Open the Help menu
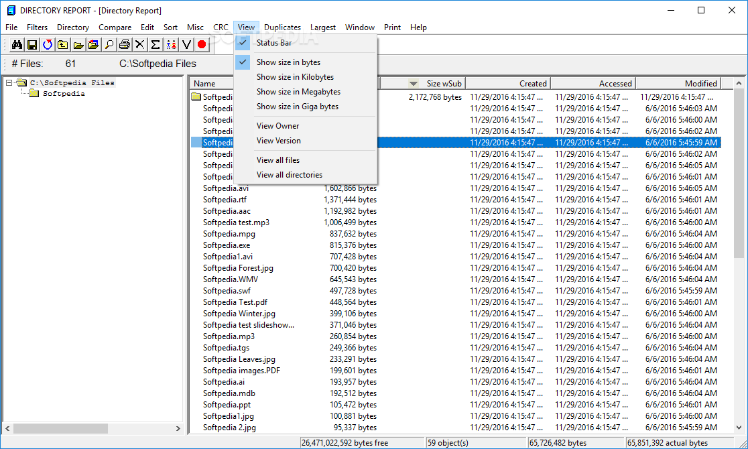Screen dimensions: 748x449 click(x=418, y=27)
